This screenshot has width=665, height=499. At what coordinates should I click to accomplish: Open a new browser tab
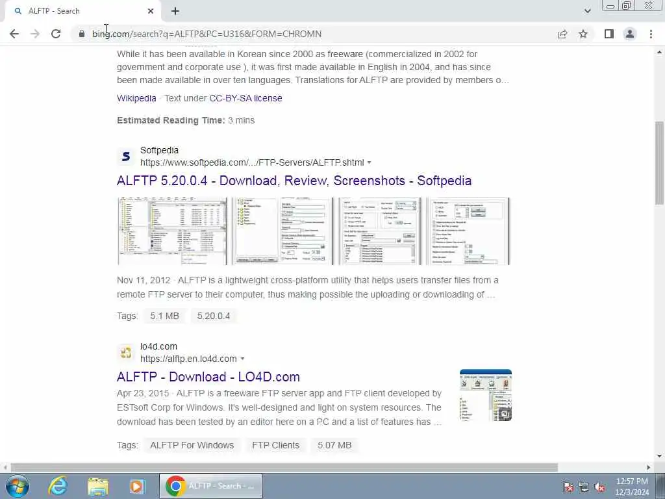click(175, 11)
